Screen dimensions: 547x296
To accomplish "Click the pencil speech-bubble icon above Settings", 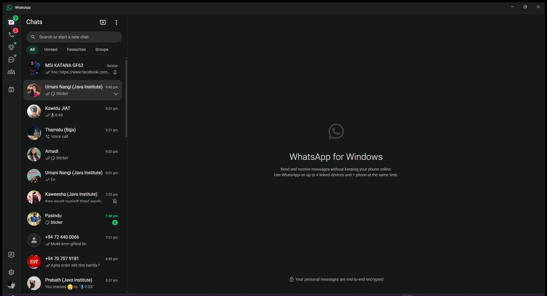I will (x=11, y=255).
